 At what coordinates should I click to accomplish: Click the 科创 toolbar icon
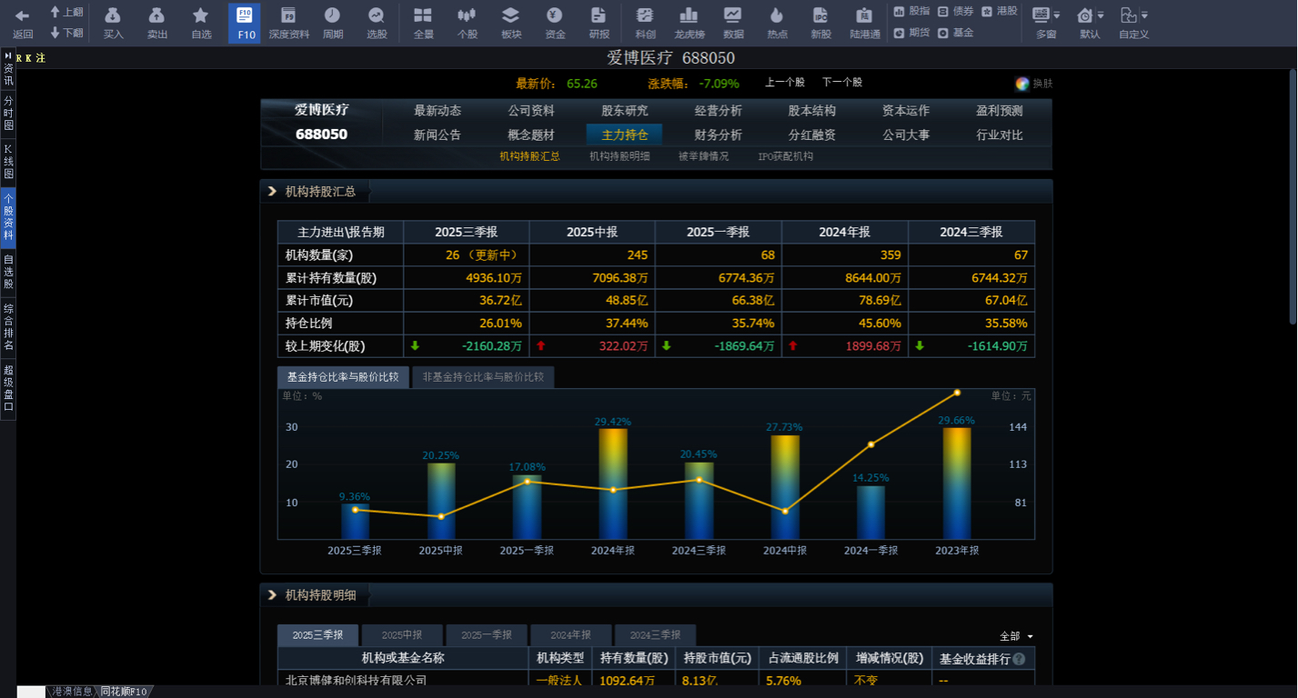tap(645, 15)
